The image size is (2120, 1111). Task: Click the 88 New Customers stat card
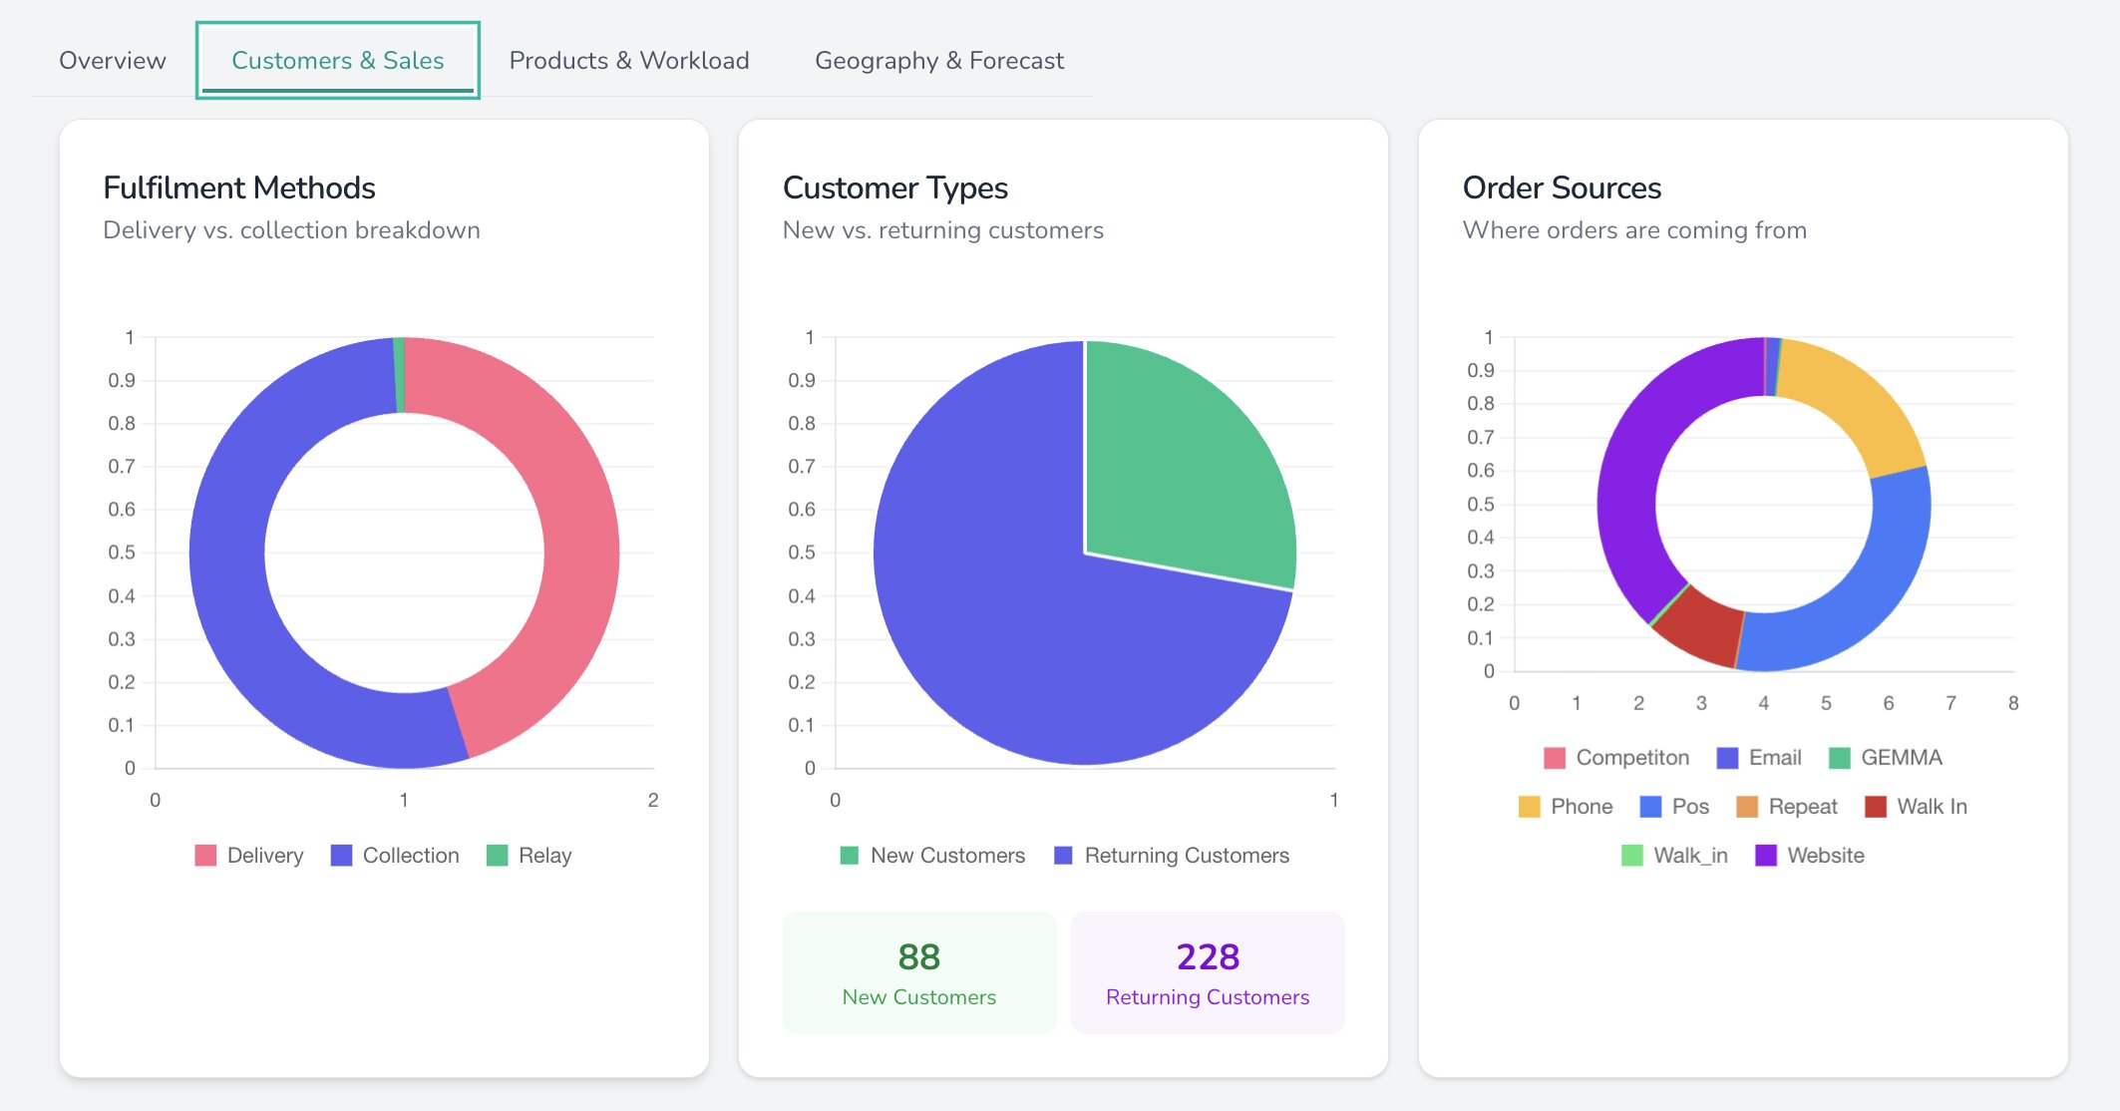918,971
